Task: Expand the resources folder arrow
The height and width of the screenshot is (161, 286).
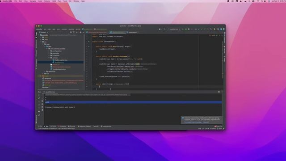Action: (x=45, y=72)
